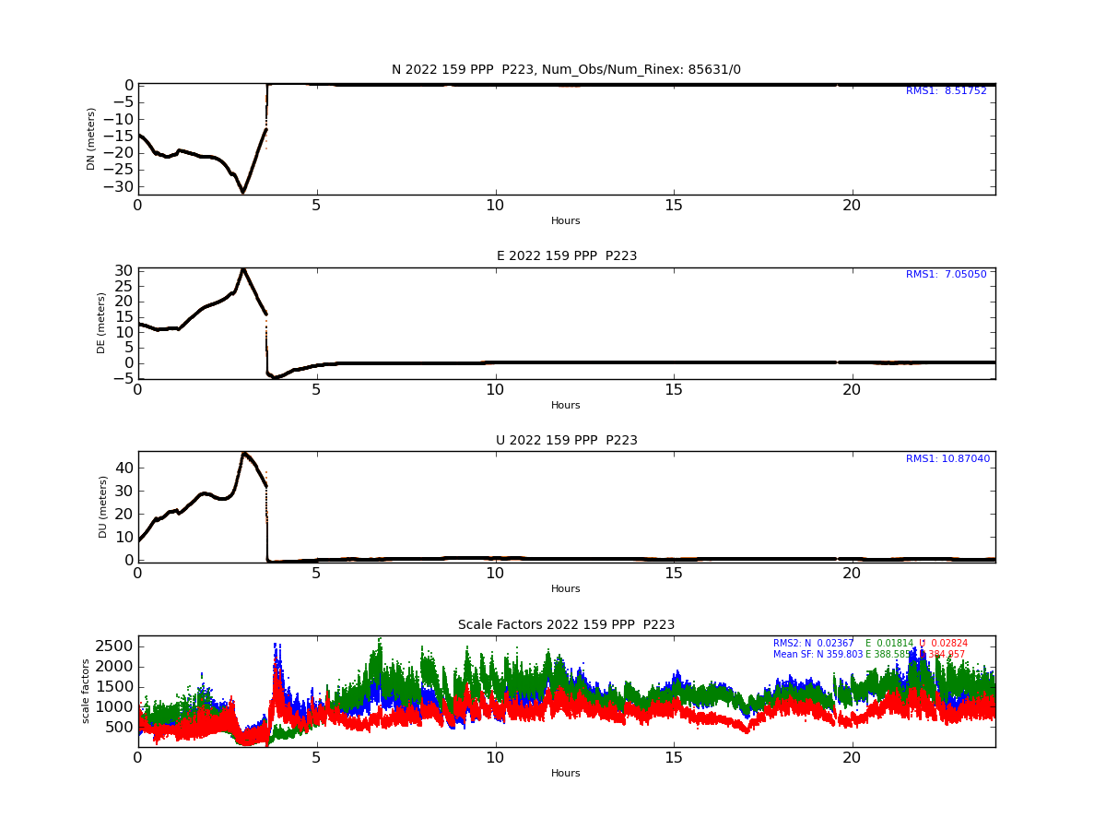
Task: Click the '2500' scale factors tick
Action: [x=115, y=646]
